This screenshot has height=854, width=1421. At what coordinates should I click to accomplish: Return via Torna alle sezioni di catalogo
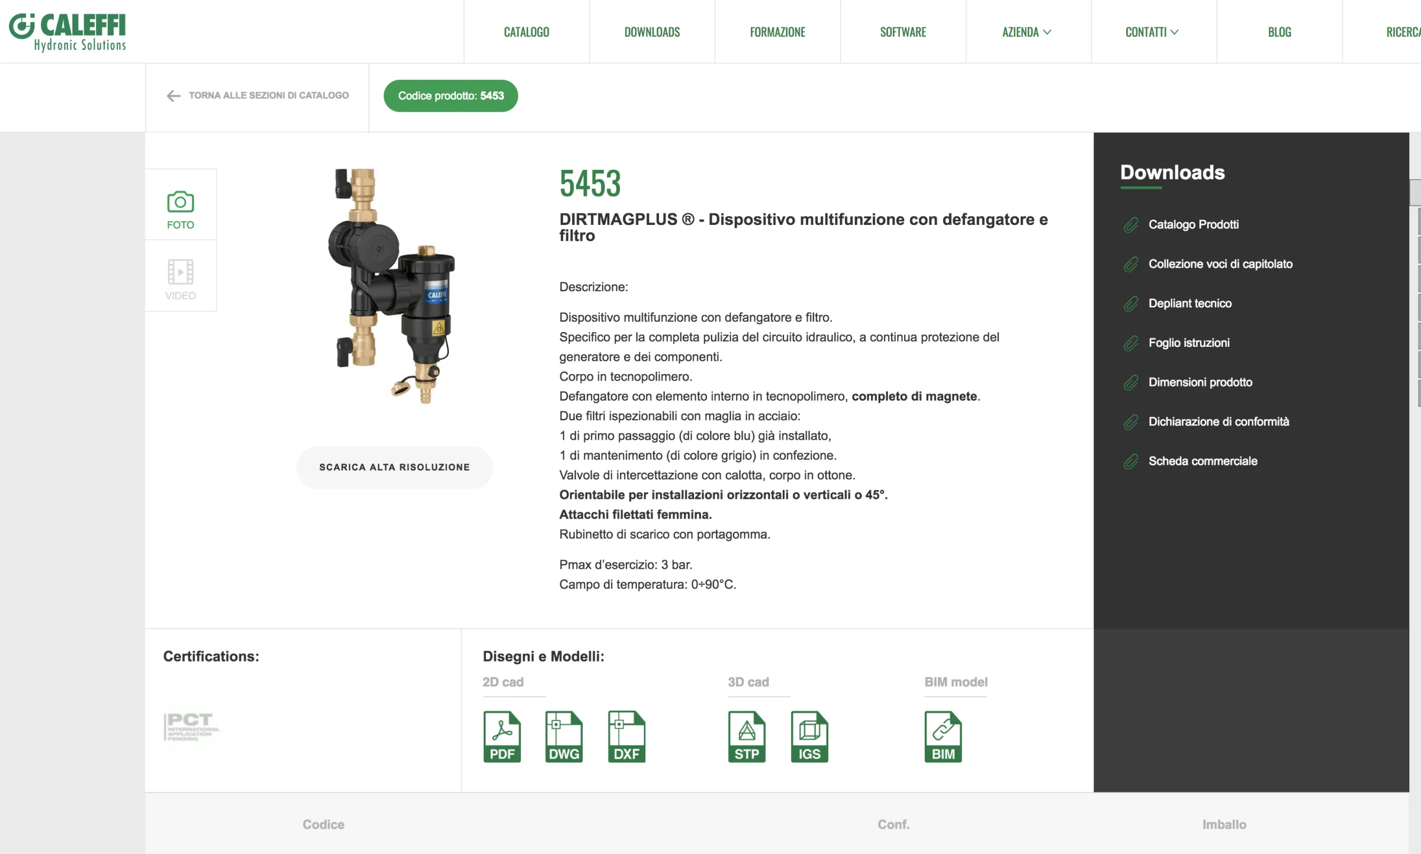[x=258, y=95]
